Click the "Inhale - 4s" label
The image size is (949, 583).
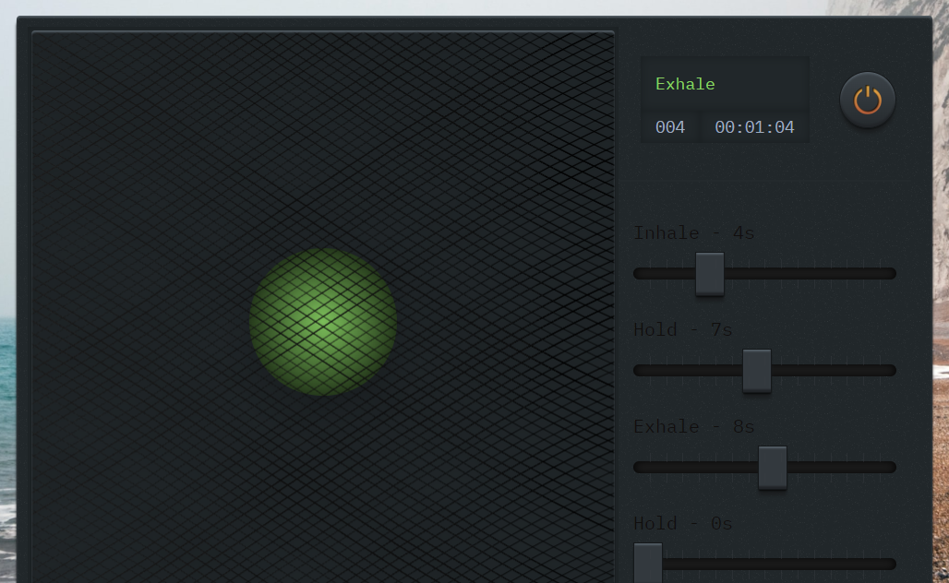tap(693, 232)
